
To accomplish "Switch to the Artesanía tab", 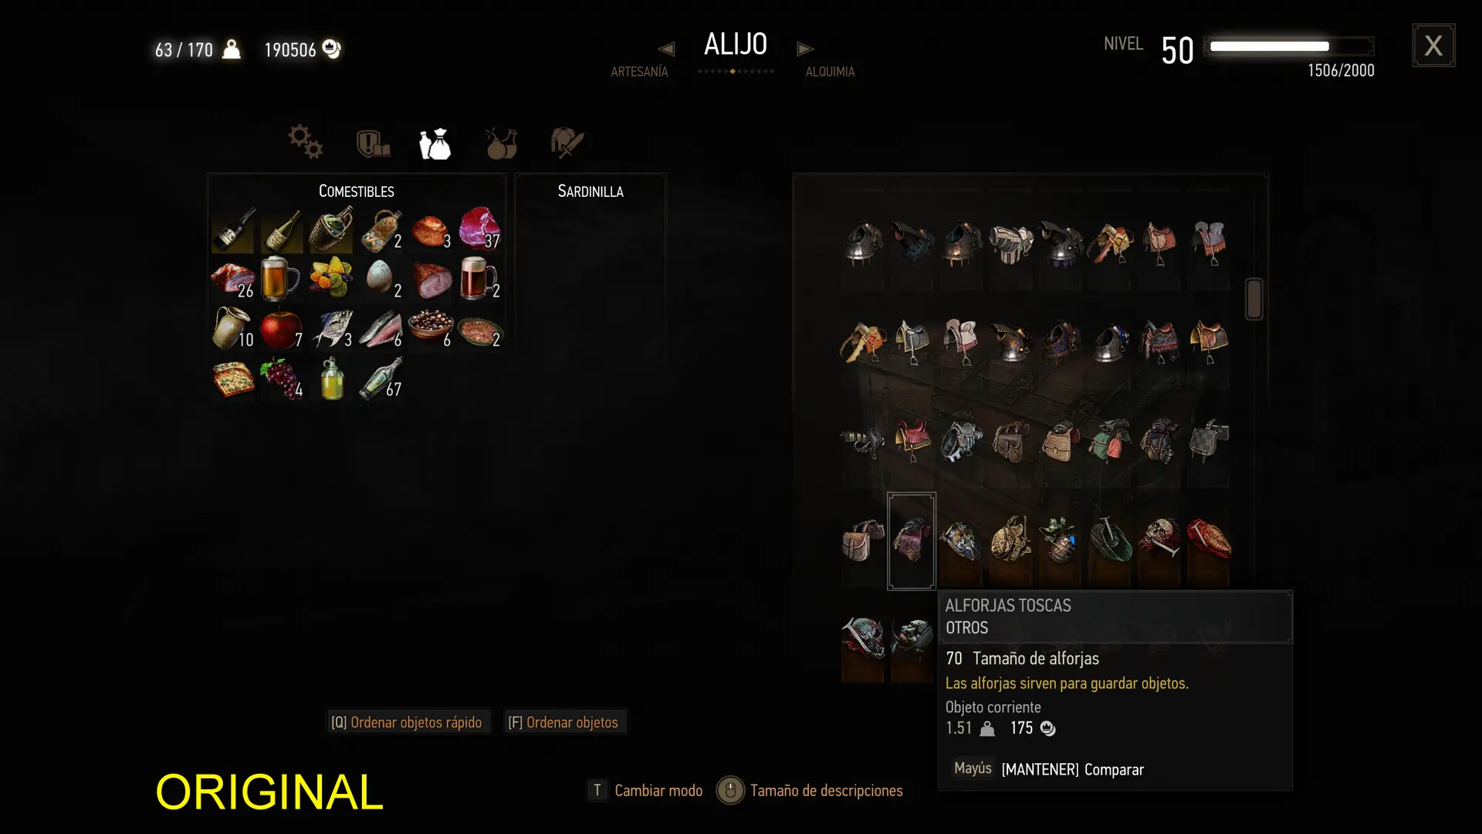I will [x=639, y=72].
